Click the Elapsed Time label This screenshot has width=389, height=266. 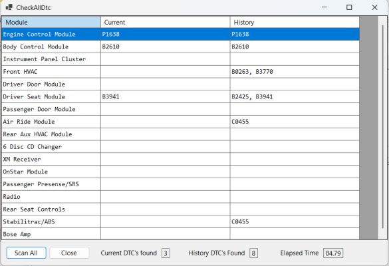click(299, 253)
